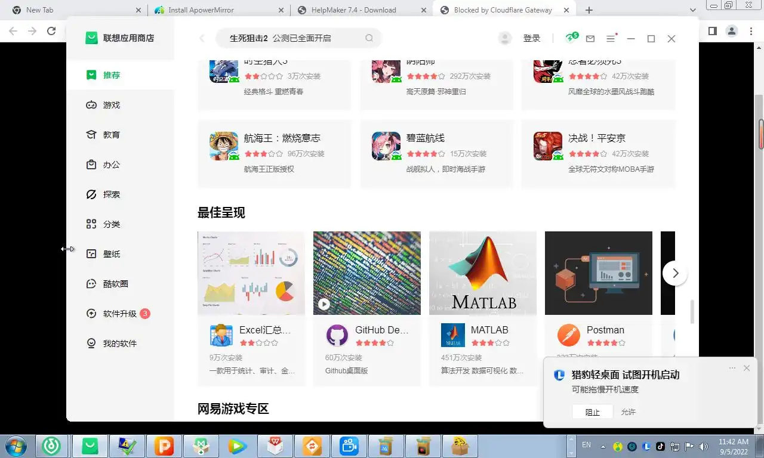Show next apps with carousel arrow
This screenshot has height=458, width=764.
(675, 273)
